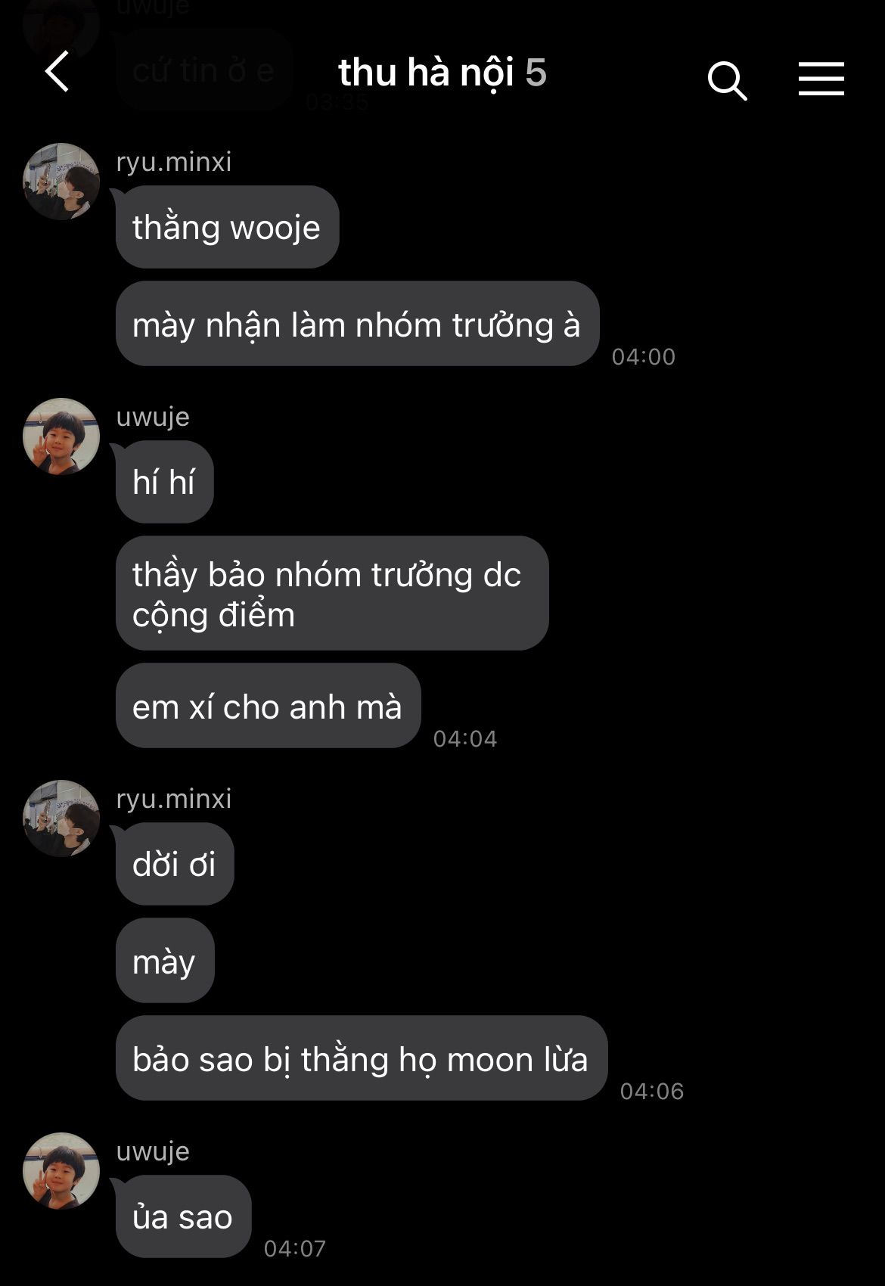The width and height of the screenshot is (885, 1286).
Task: Tap uwuje's avatar beside 'hí hí'
Action: 61,436
